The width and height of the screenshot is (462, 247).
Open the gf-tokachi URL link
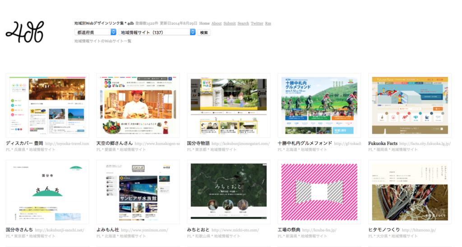[x=347, y=144]
